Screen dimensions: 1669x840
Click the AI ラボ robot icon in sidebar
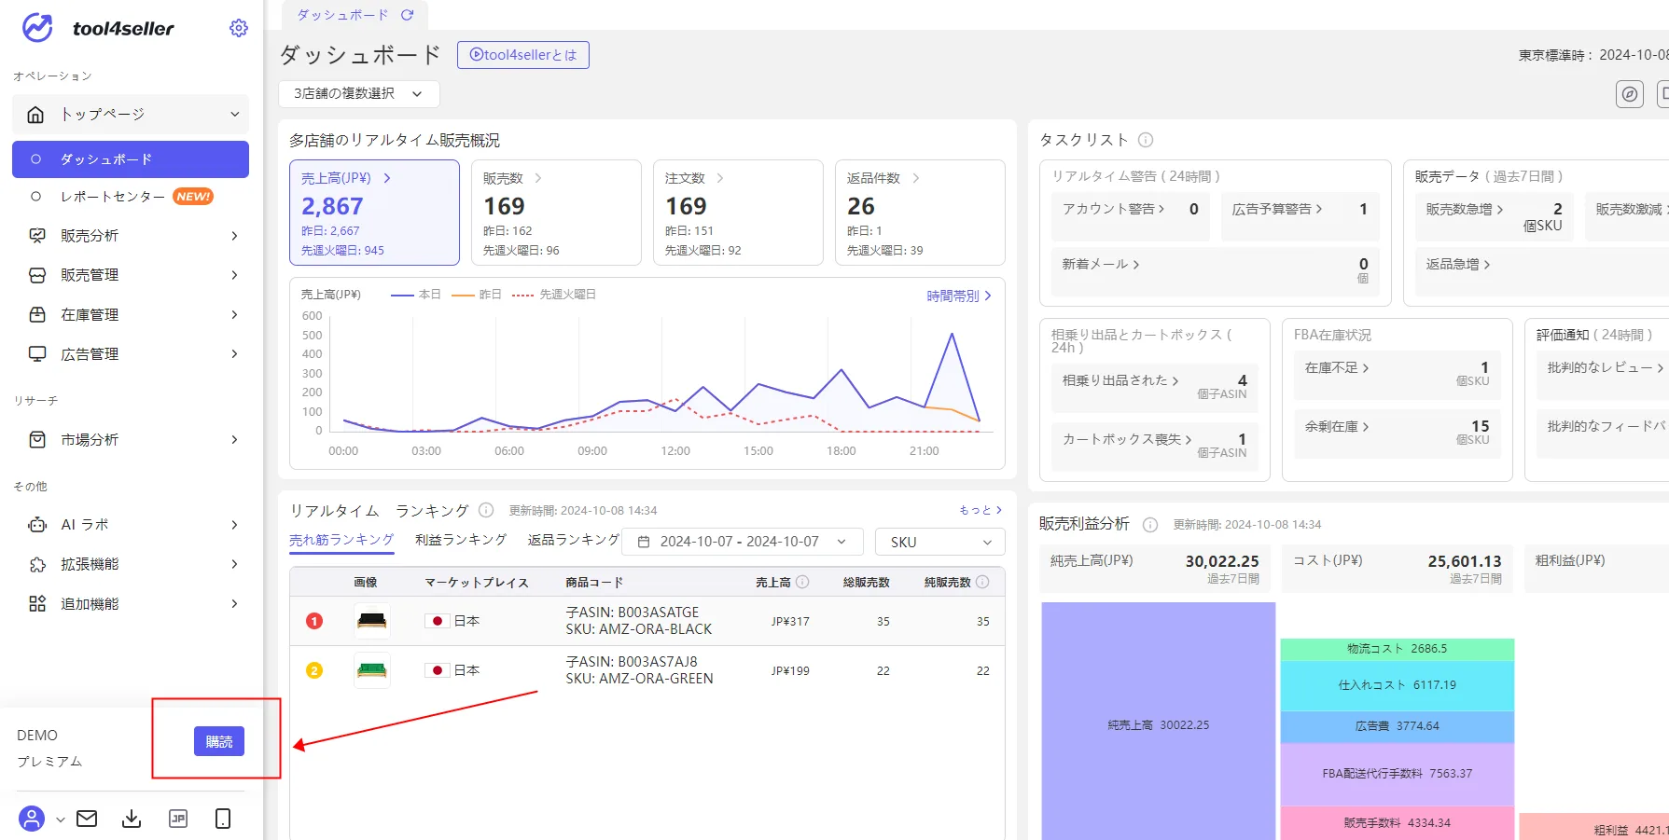point(37,525)
